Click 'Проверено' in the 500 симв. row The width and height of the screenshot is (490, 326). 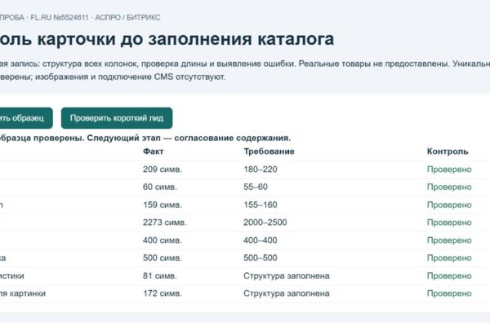pos(449,258)
